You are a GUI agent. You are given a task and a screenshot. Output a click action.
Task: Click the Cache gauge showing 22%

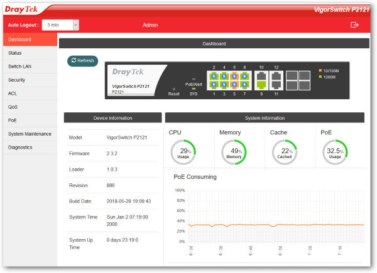click(285, 153)
